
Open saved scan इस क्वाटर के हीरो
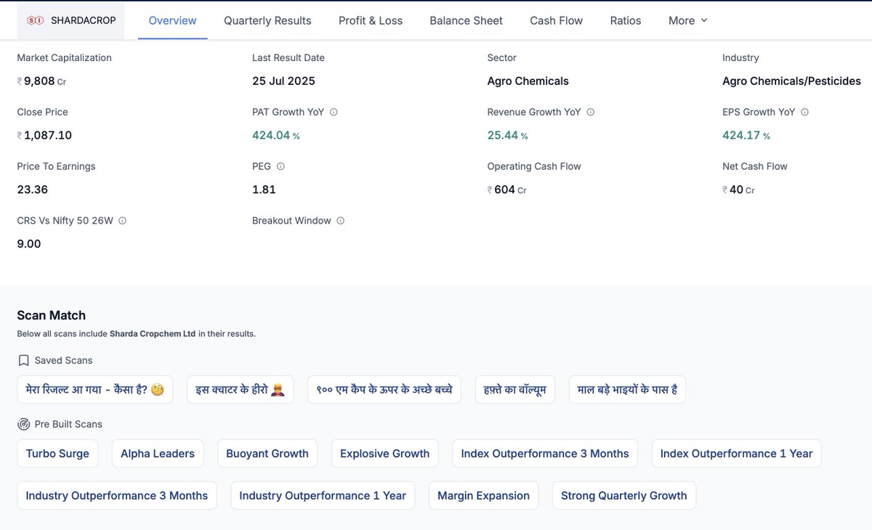click(x=241, y=390)
